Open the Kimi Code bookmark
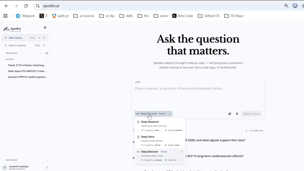 pyautogui.click(x=183, y=16)
